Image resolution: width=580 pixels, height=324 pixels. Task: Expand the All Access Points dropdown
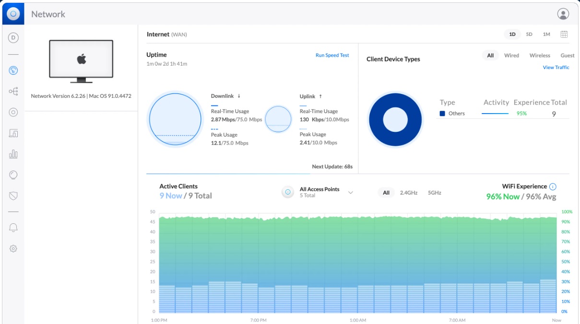tap(350, 193)
